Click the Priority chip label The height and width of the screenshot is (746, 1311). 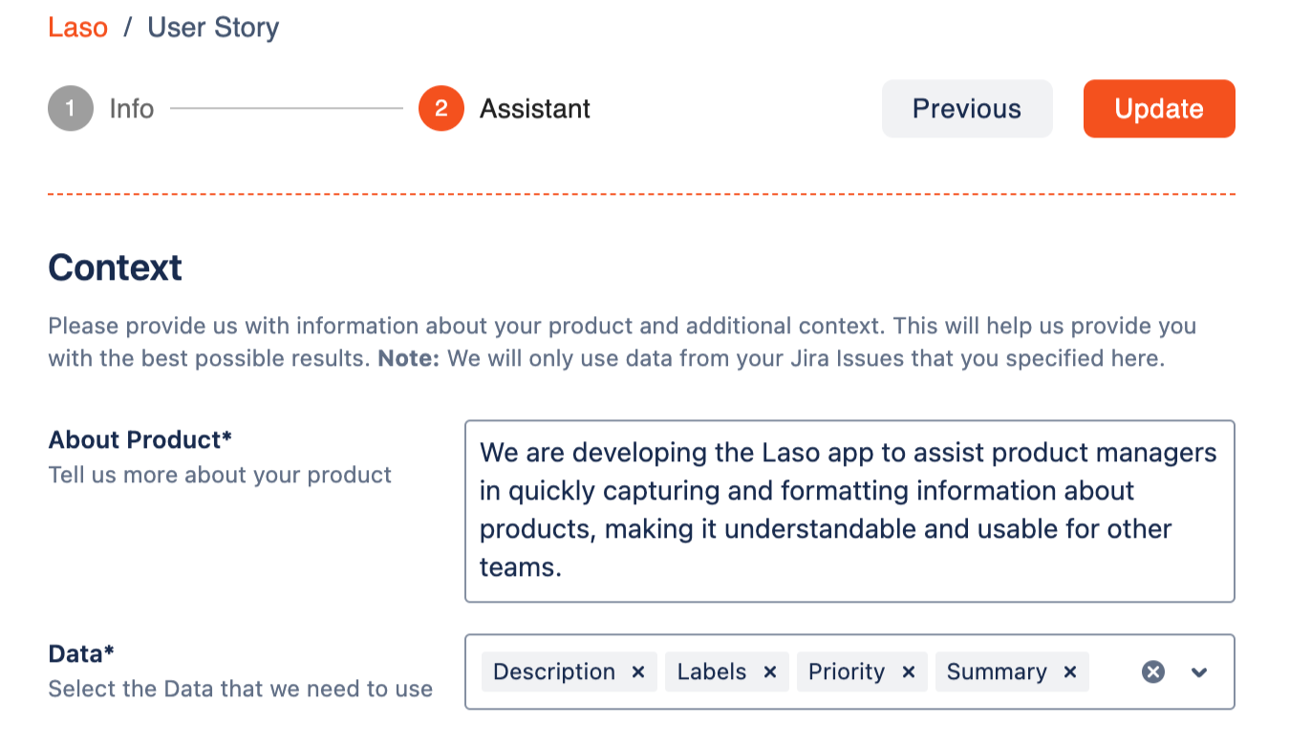847,672
